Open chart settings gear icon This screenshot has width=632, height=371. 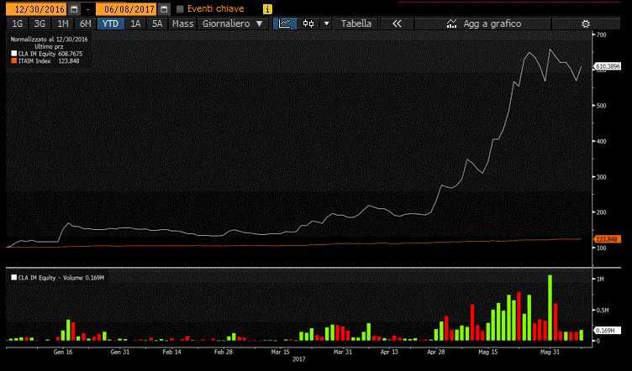586,24
